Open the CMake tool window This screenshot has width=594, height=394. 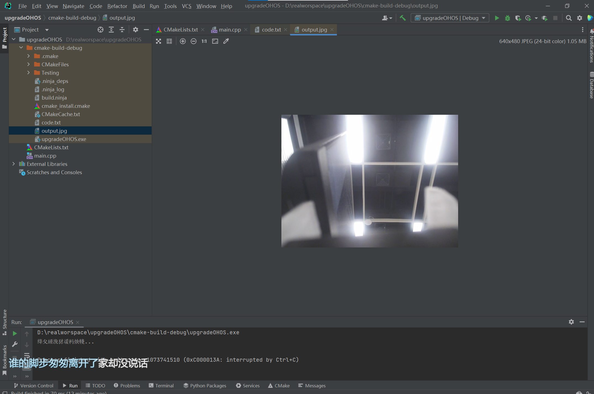coord(279,385)
